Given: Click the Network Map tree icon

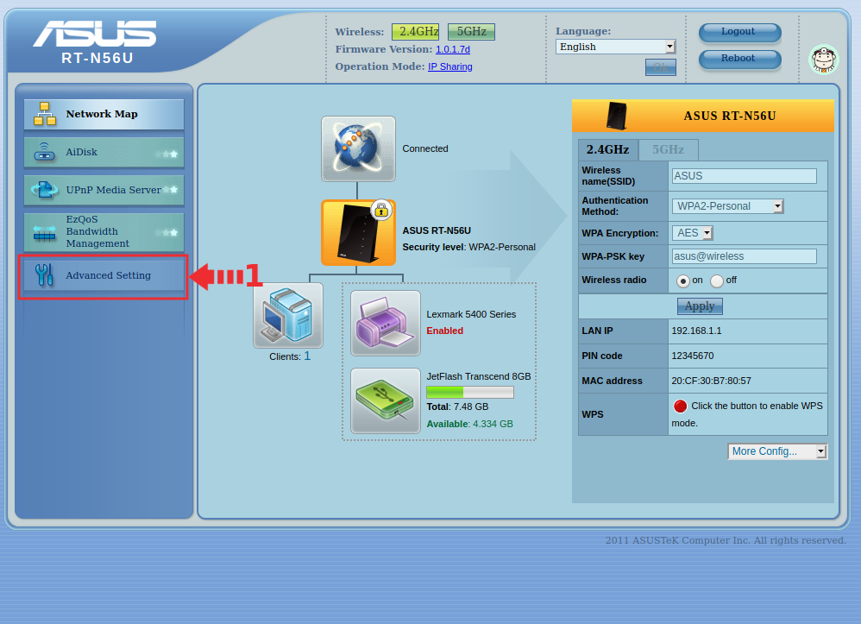Looking at the screenshot, I should (45, 114).
